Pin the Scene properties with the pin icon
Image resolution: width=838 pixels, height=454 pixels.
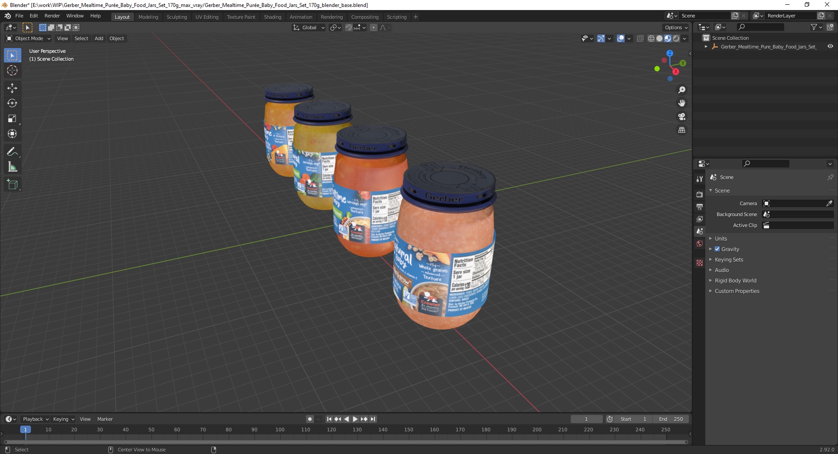coord(830,177)
